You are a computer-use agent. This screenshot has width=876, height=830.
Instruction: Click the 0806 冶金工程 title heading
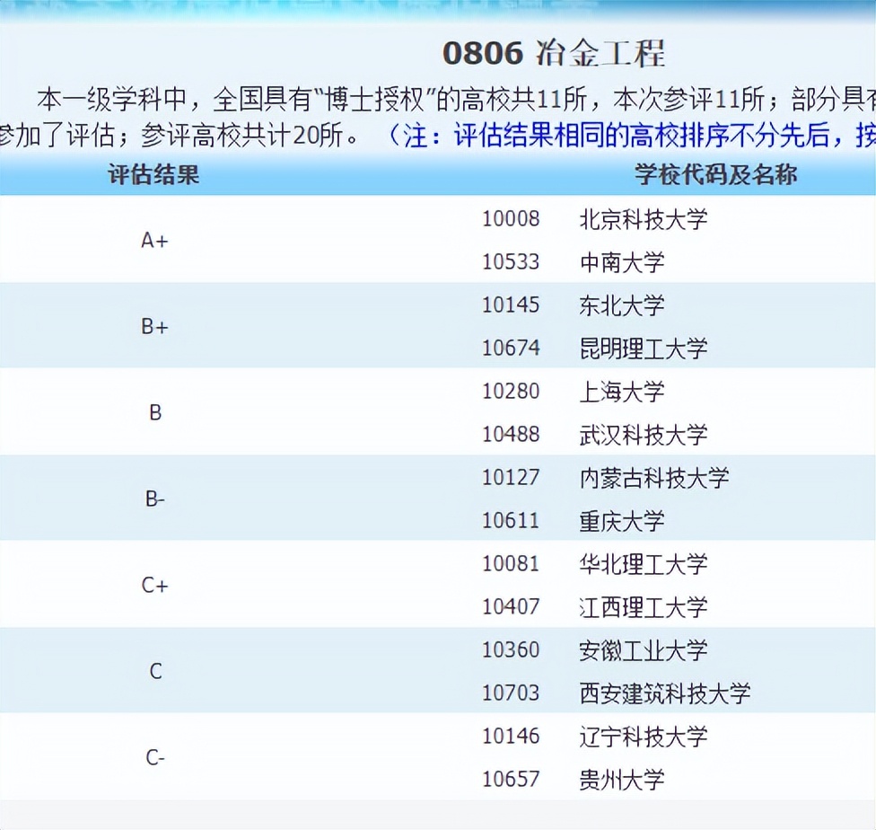pyautogui.click(x=554, y=53)
